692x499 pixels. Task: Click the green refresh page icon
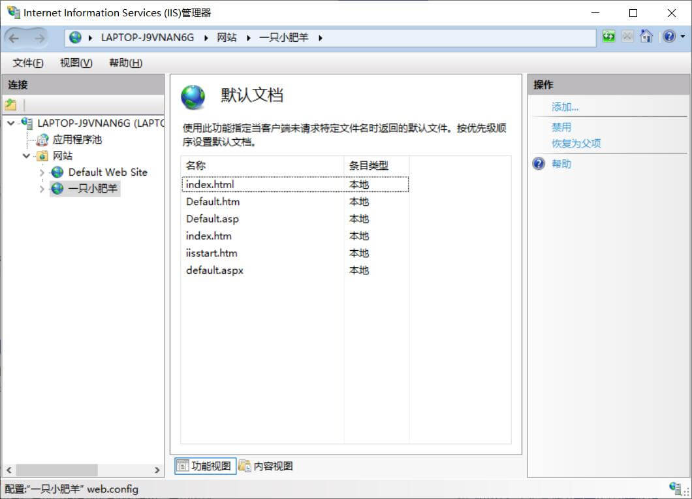(x=608, y=36)
